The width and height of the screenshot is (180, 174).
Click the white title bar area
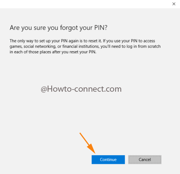[85, 4]
